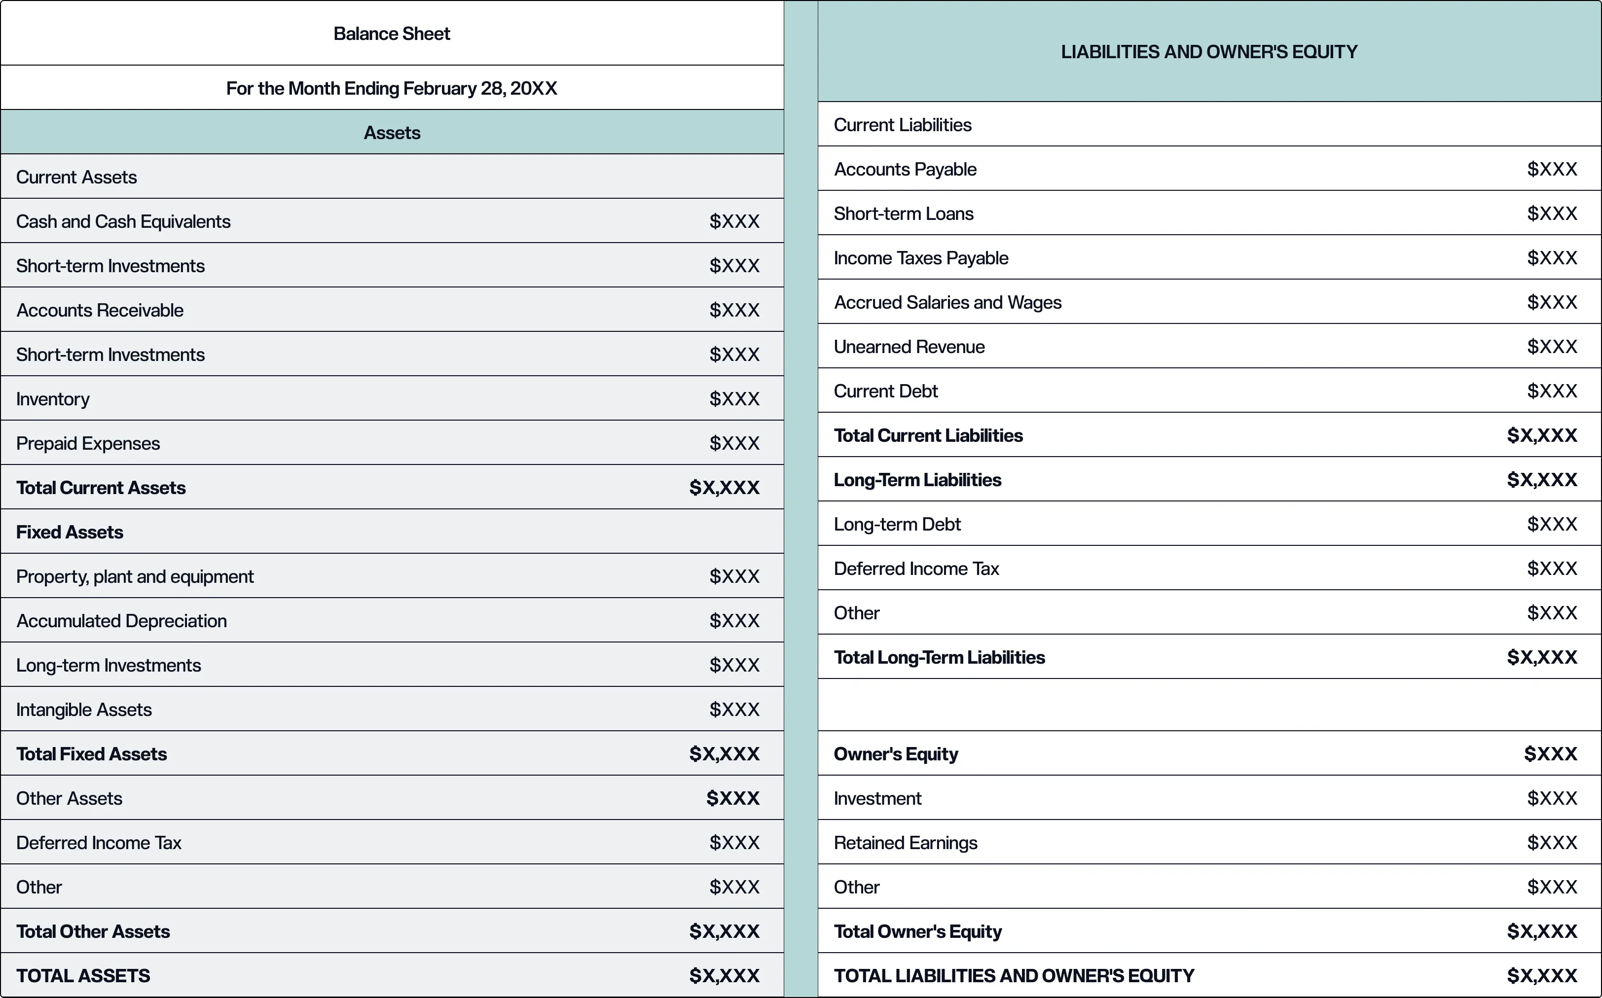Click the Prepaid Expenses amount

click(x=734, y=443)
